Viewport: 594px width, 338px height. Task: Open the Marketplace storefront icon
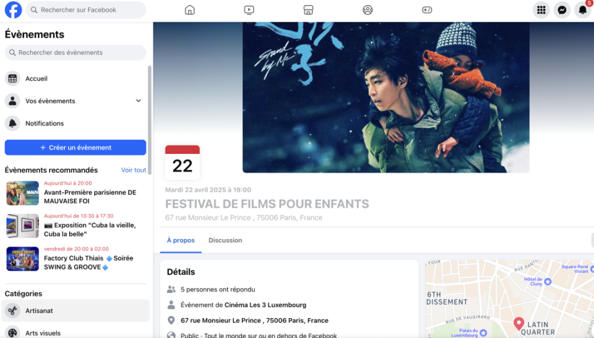308,10
